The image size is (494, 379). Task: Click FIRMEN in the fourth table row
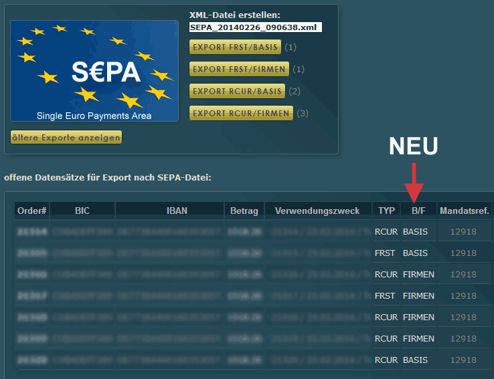(x=418, y=296)
